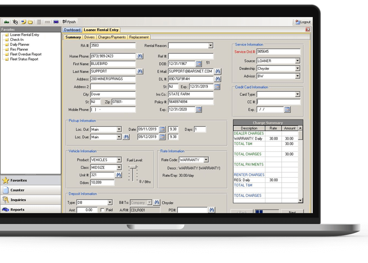Open Res Planner in Favorites tree
This screenshot has height=263, width=368.
click(x=19, y=49)
